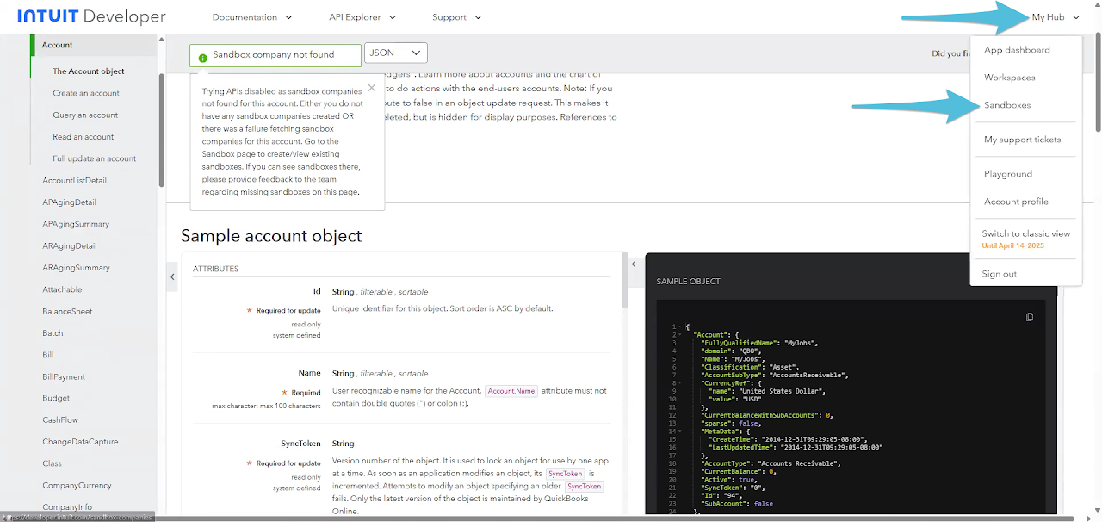Viewport: 1102px width, 522px height.
Task: Go to BalanceSheet entity in sidebar
Action: 67,311
